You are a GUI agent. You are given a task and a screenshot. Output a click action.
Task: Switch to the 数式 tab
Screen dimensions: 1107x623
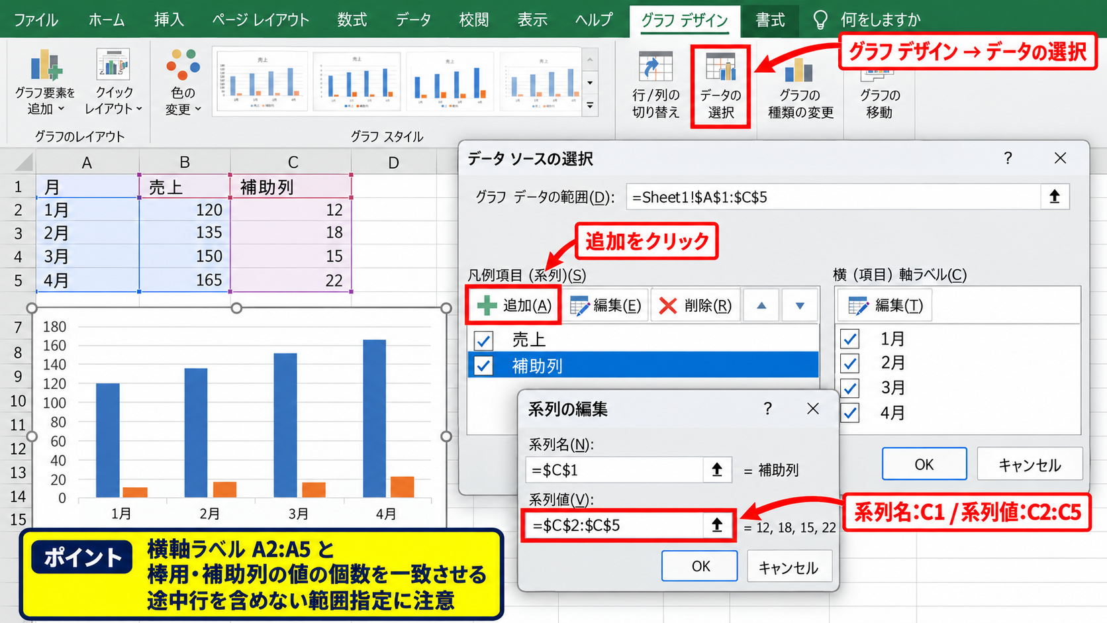click(x=352, y=20)
